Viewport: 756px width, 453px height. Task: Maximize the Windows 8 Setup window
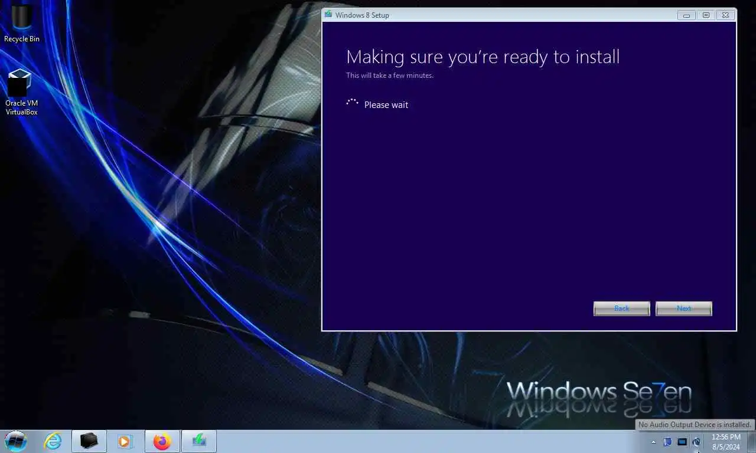pyautogui.click(x=706, y=15)
